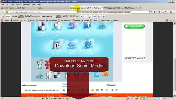Open the View Source dropdown
The width and height of the screenshot is (176, 100).
click(x=104, y=21)
